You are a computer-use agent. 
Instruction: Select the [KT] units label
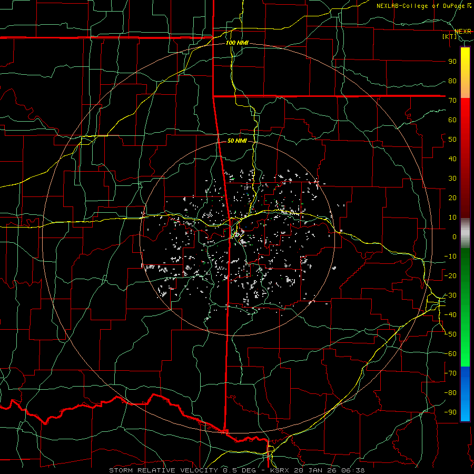pyautogui.click(x=450, y=36)
